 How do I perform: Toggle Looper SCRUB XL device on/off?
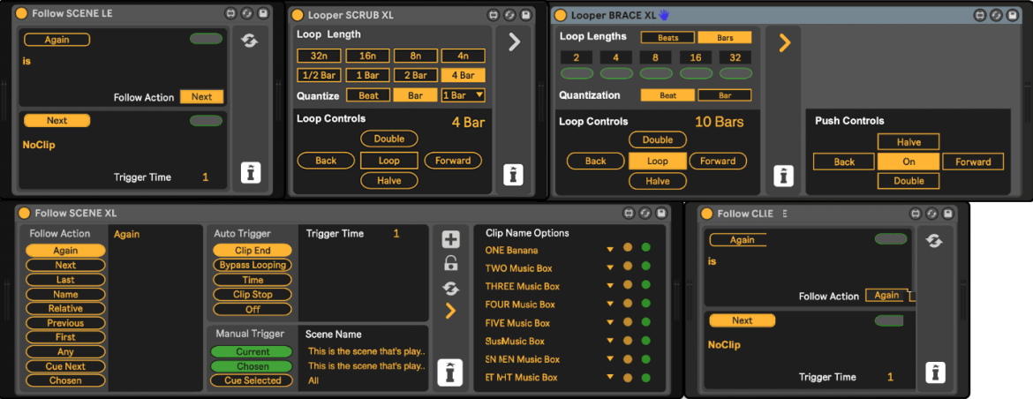pyautogui.click(x=298, y=15)
